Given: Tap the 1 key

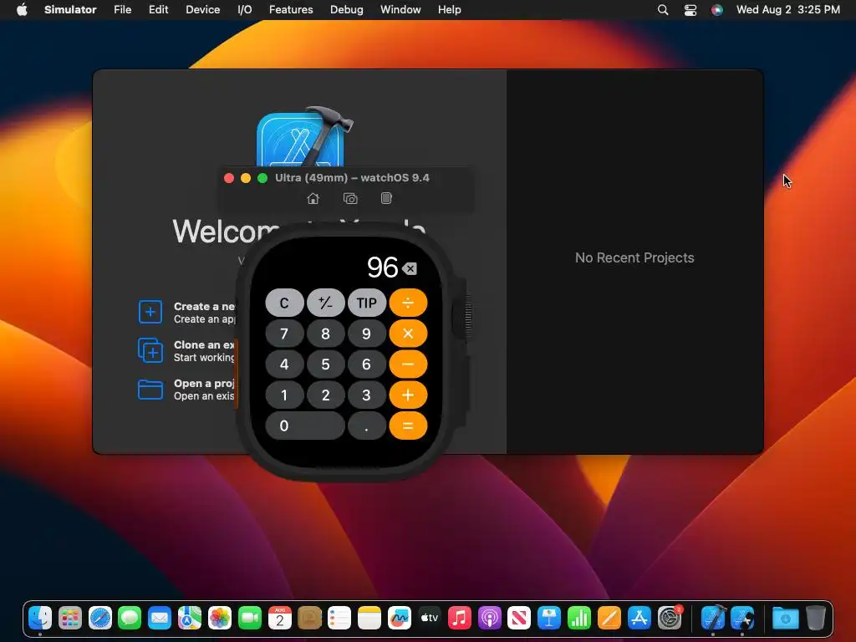Looking at the screenshot, I should tap(284, 395).
